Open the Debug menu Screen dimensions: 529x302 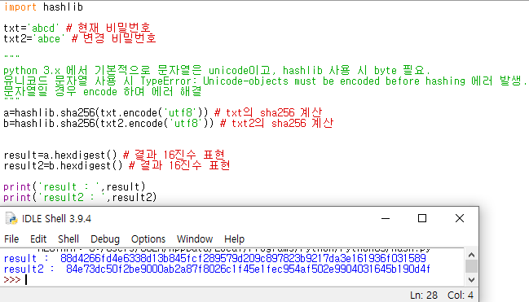pyautogui.click(x=105, y=239)
